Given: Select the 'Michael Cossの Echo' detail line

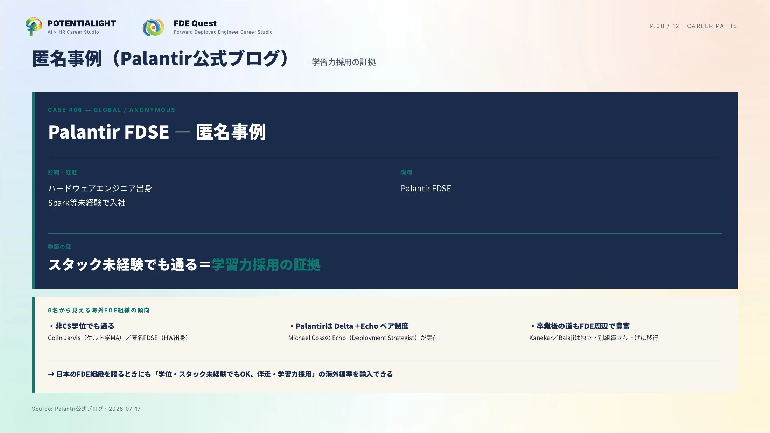Looking at the screenshot, I should [363, 338].
